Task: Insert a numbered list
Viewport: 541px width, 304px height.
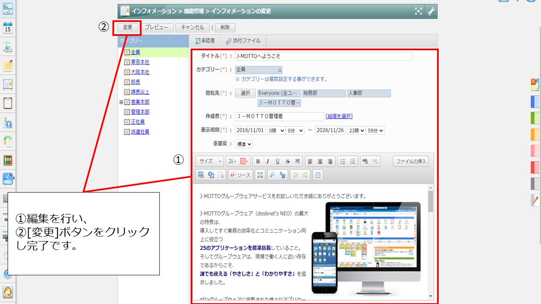Action: [x=343, y=161]
